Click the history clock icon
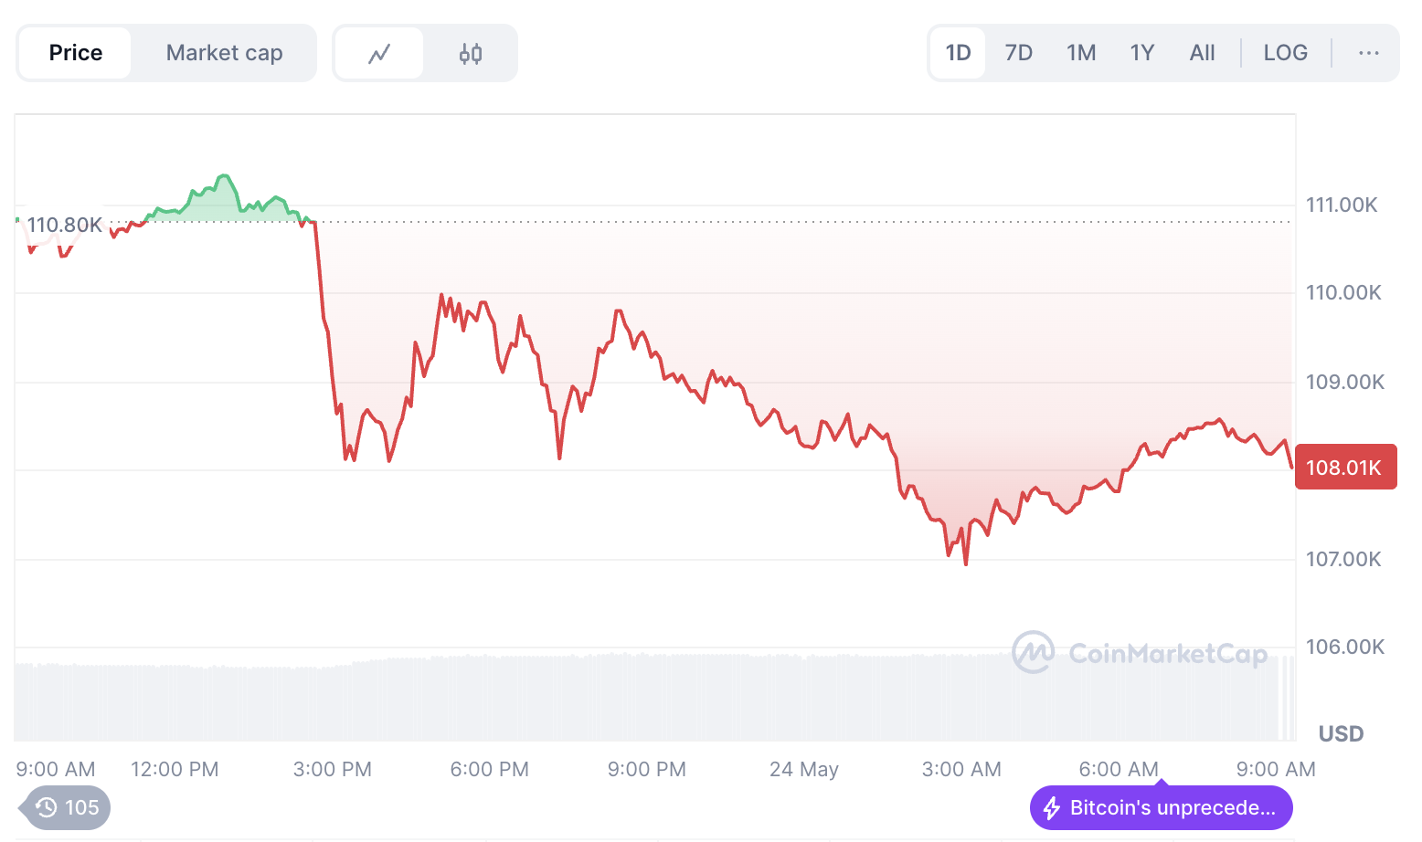Image resolution: width=1422 pixels, height=842 pixels. coord(46,807)
